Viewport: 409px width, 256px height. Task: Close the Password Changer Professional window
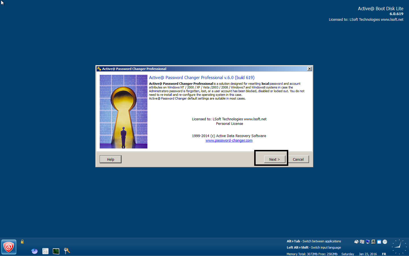pyautogui.click(x=310, y=69)
